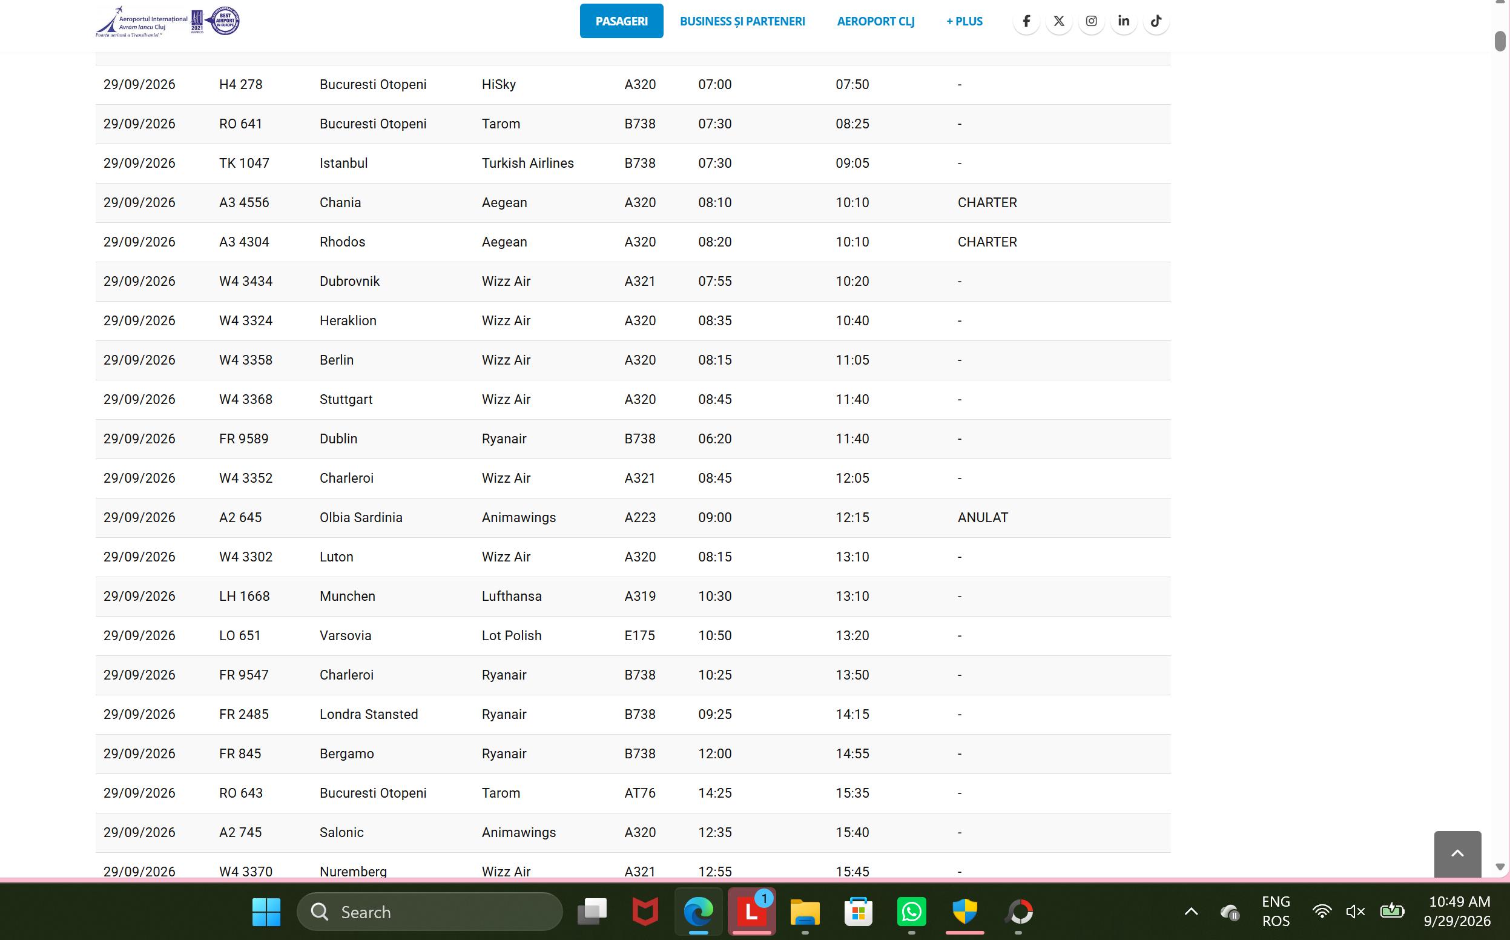Click the Londra Stansted destination cell
The width and height of the screenshot is (1510, 940).
pyautogui.click(x=369, y=714)
